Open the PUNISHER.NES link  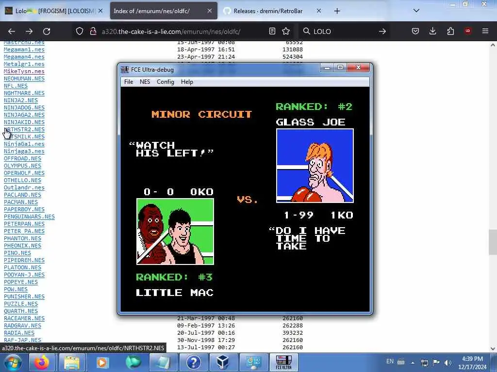click(24, 297)
